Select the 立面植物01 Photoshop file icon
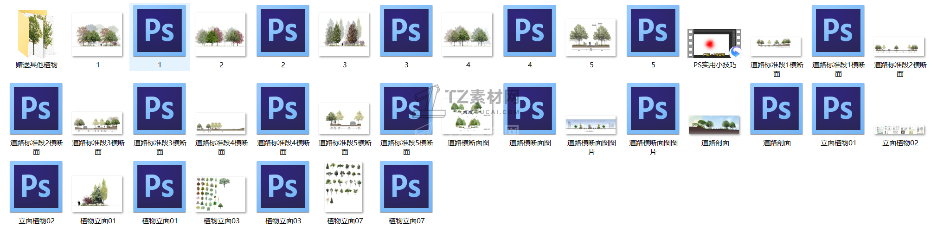This screenshot has height=240, width=931. 838,109
